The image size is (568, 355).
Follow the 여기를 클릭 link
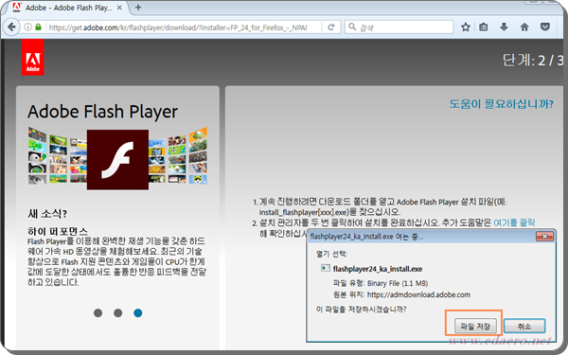click(x=514, y=222)
